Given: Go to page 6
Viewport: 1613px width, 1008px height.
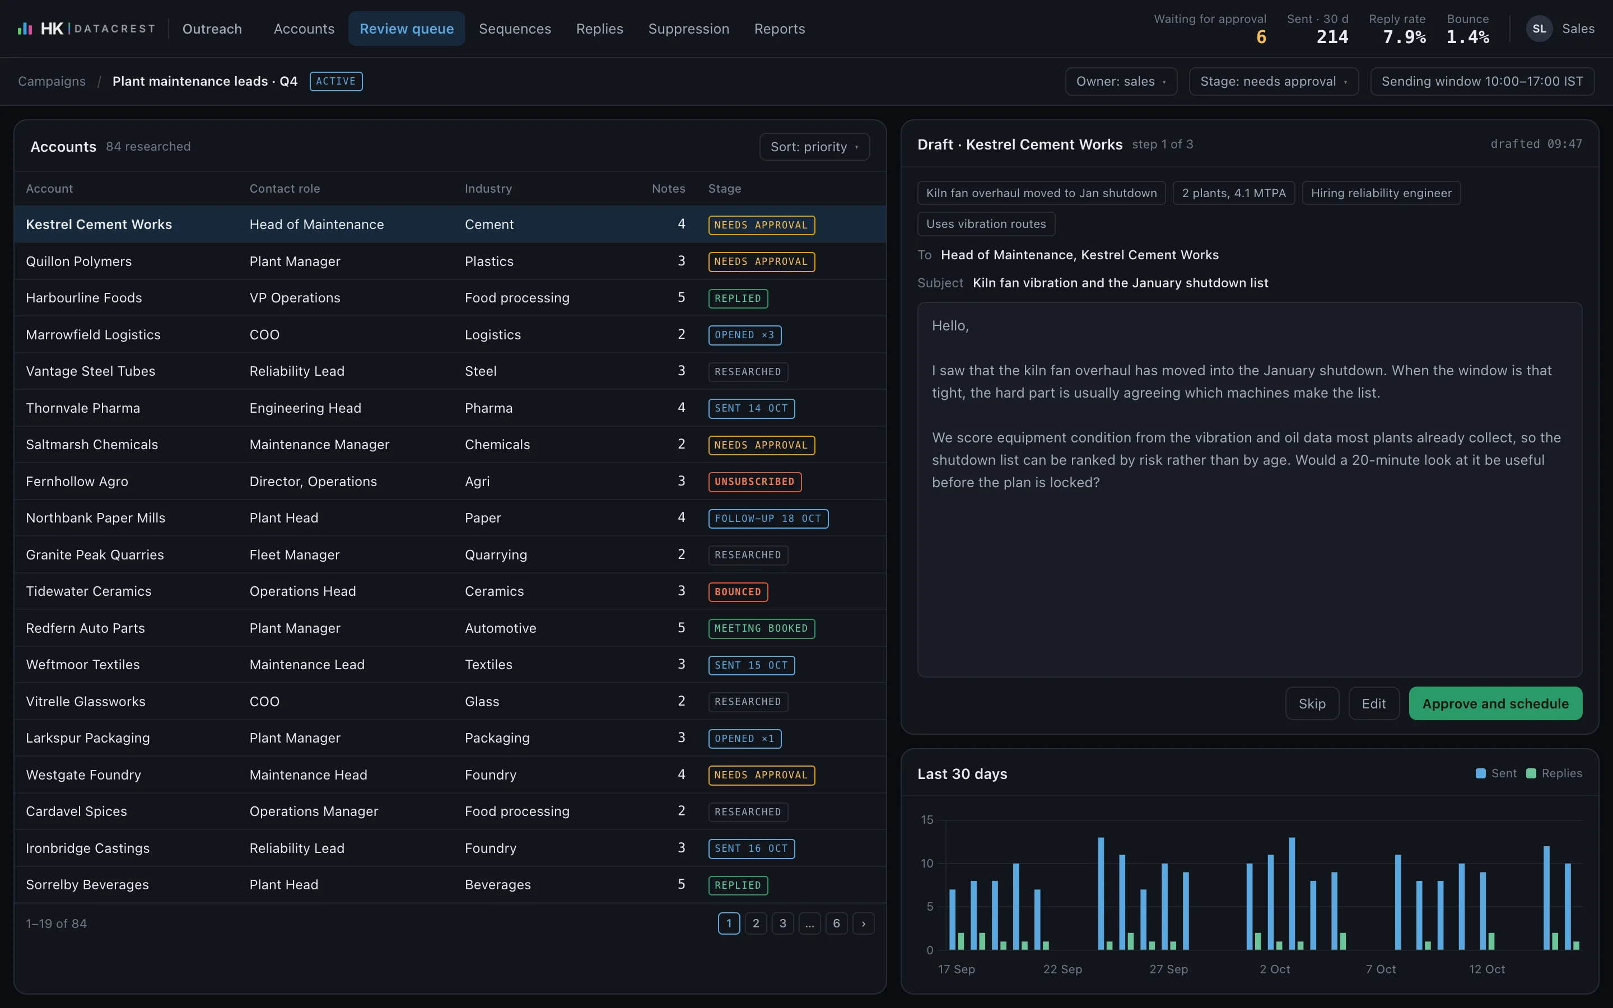Looking at the screenshot, I should click(x=837, y=923).
